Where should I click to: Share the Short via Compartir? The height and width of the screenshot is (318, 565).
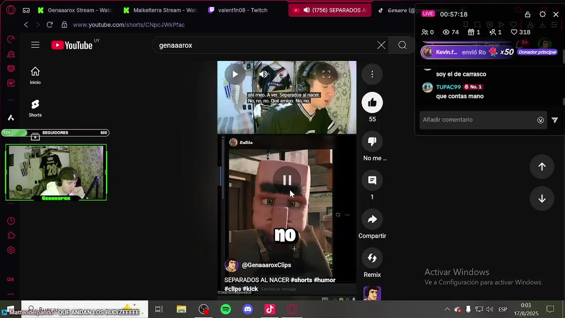click(372, 219)
